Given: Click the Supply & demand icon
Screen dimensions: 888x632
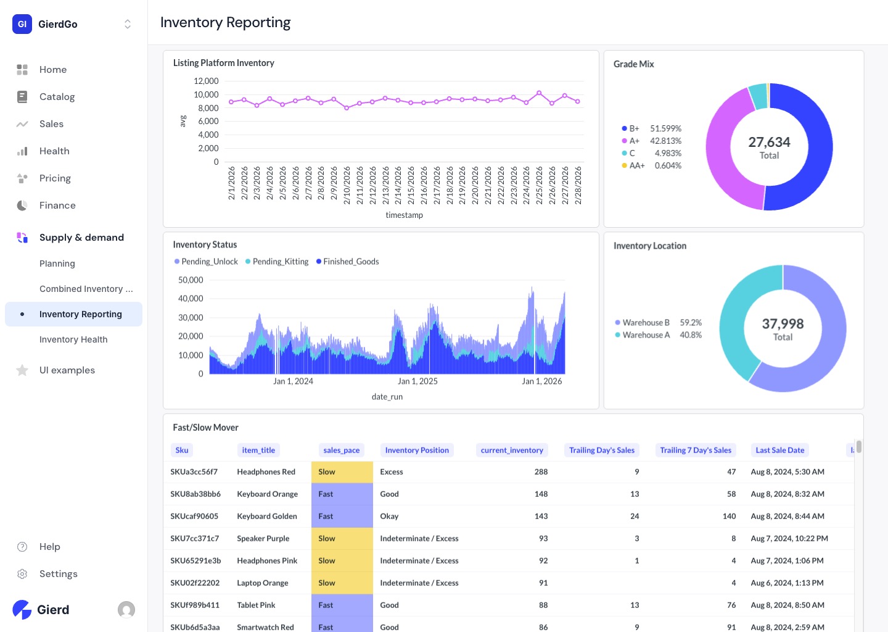Looking at the screenshot, I should (22, 238).
